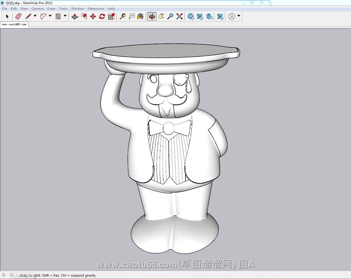Select the Text label tool
This screenshot has height=279, width=351.
(132, 16)
